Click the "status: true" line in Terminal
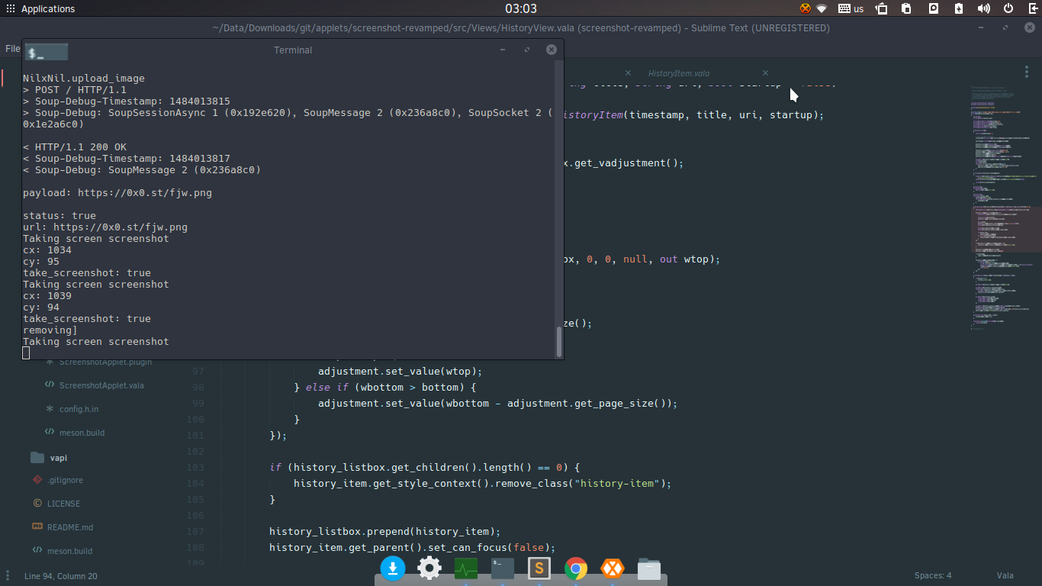The width and height of the screenshot is (1042, 586). pos(59,216)
